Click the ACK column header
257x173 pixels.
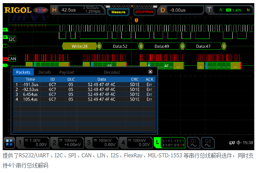pos(150,79)
